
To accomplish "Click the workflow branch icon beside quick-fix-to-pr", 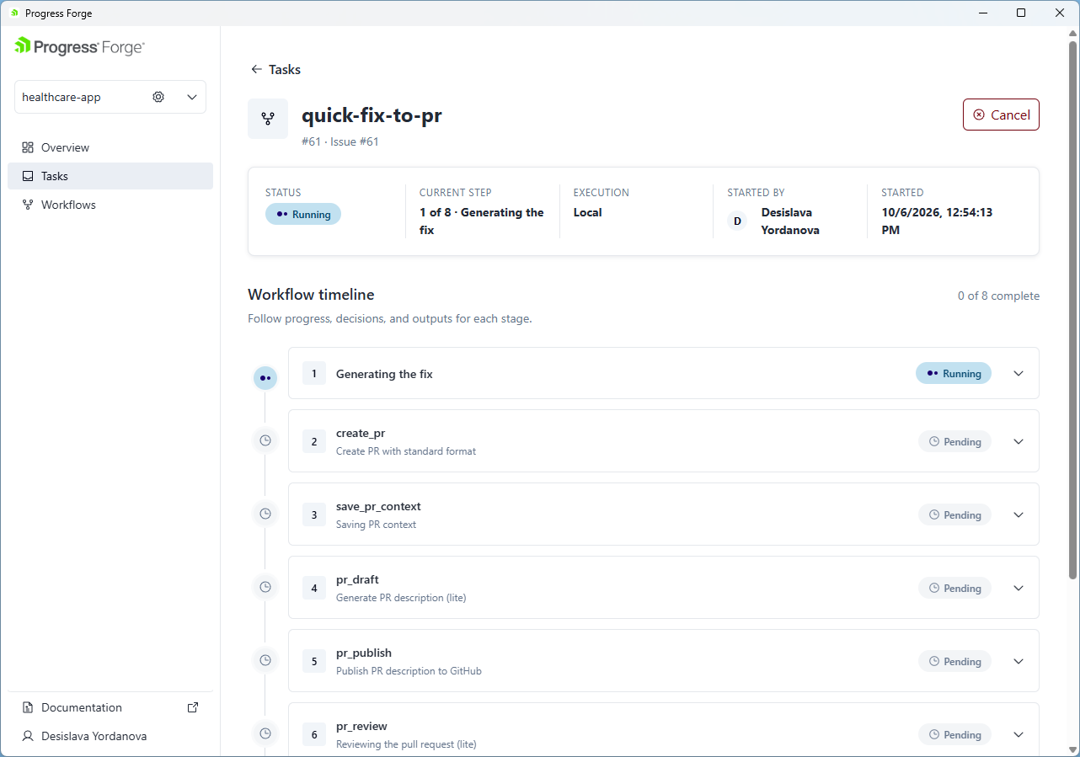I will coord(268,119).
